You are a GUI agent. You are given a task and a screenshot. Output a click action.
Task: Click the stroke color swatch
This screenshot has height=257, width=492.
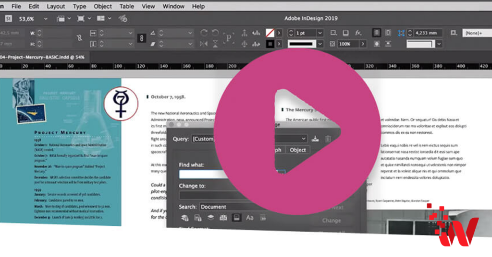click(x=270, y=44)
